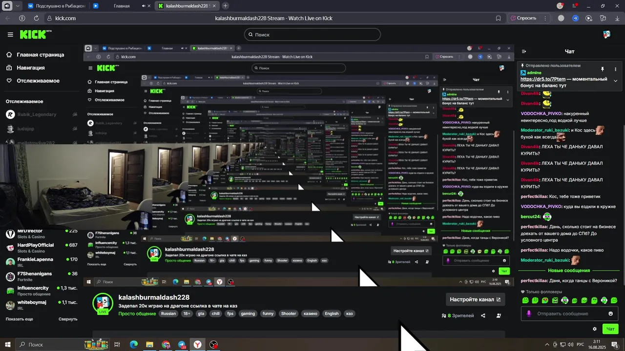Screen dimensions: 625x351
Task: Insert the last emote in quick row
Action: [614, 300]
